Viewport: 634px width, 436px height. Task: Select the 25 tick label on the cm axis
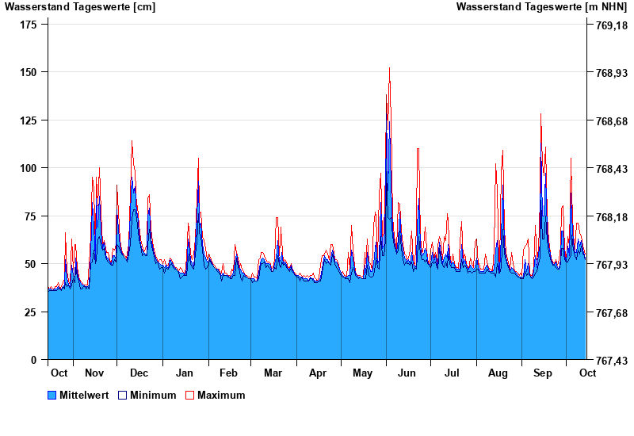pyautogui.click(x=32, y=312)
